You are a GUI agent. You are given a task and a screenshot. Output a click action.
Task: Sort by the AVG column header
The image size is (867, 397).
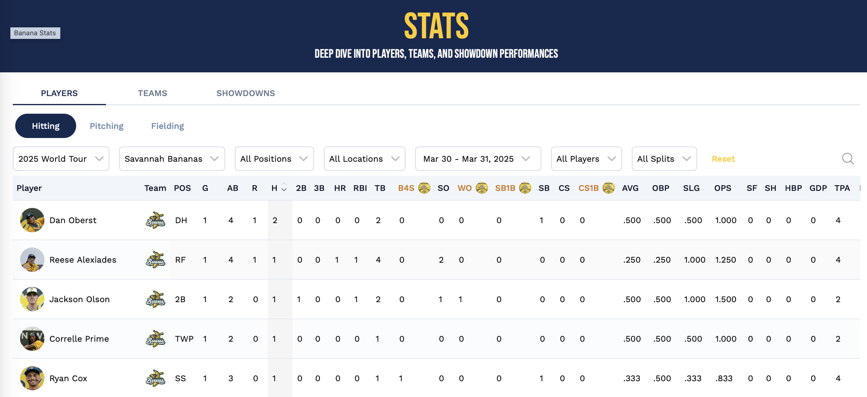pos(630,188)
